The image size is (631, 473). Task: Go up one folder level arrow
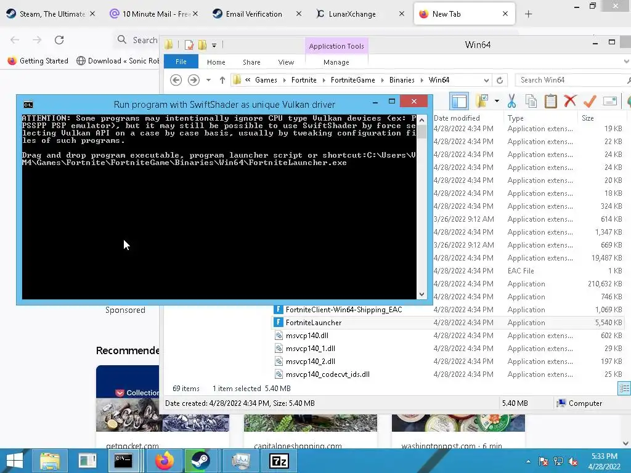point(222,80)
